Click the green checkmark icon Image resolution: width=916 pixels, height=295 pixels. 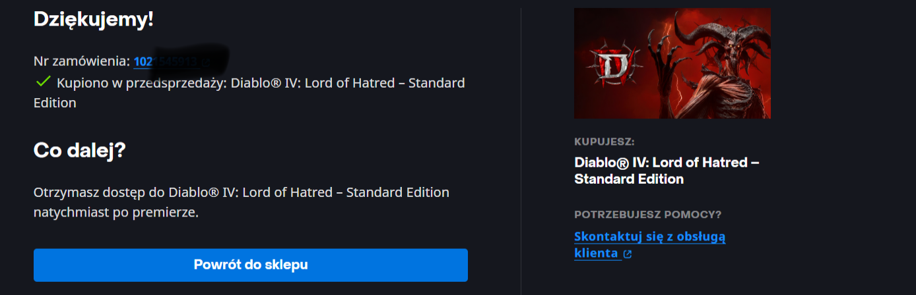click(x=44, y=82)
